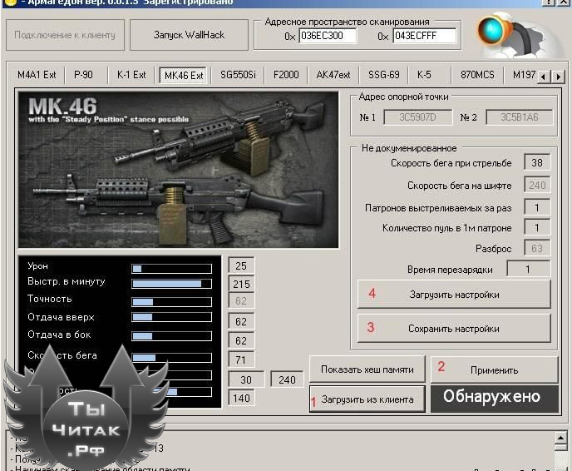Adjust the Отдача вверх bar
This screenshot has height=471, width=572.
click(x=171, y=317)
